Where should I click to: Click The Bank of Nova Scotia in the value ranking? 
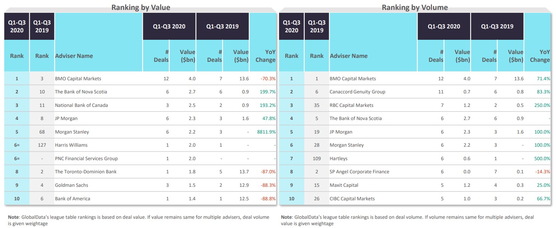point(81,92)
